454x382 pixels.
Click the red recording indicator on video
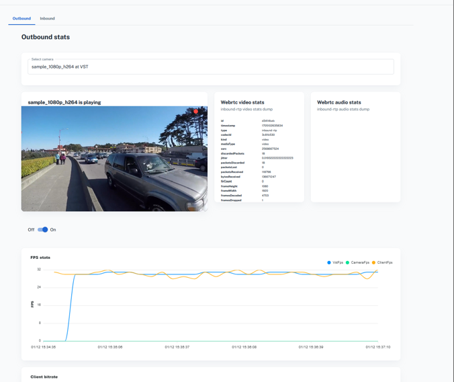coord(196,112)
